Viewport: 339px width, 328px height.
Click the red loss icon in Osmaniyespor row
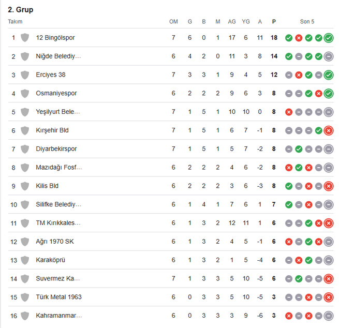point(319,94)
